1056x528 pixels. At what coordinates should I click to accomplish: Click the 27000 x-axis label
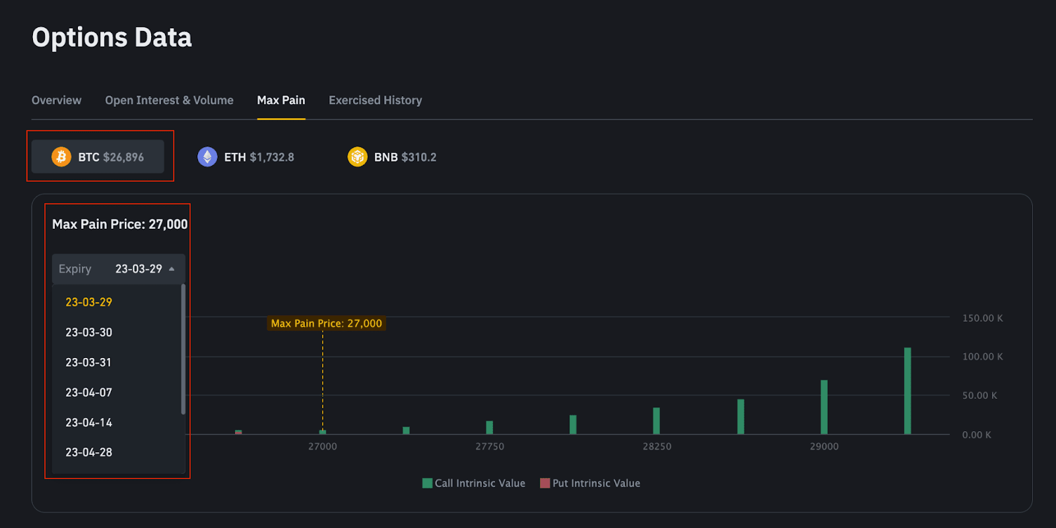[x=323, y=446]
